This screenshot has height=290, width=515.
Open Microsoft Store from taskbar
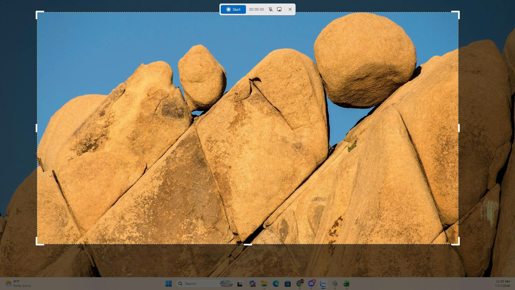[288, 284]
